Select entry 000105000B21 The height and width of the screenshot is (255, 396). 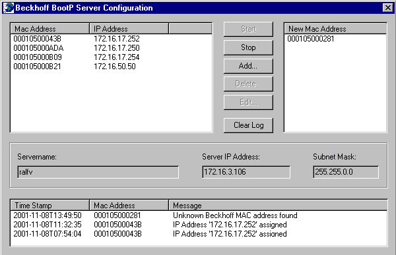[x=37, y=67]
